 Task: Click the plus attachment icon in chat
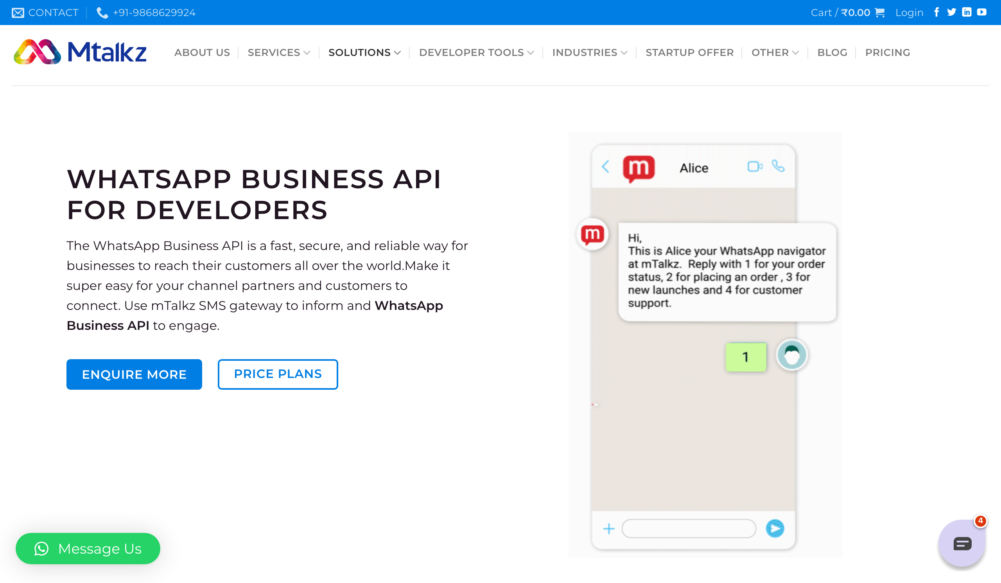pyautogui.click(x=608, y=529)
